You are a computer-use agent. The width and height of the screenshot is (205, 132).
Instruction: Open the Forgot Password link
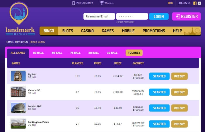(125, 22)
